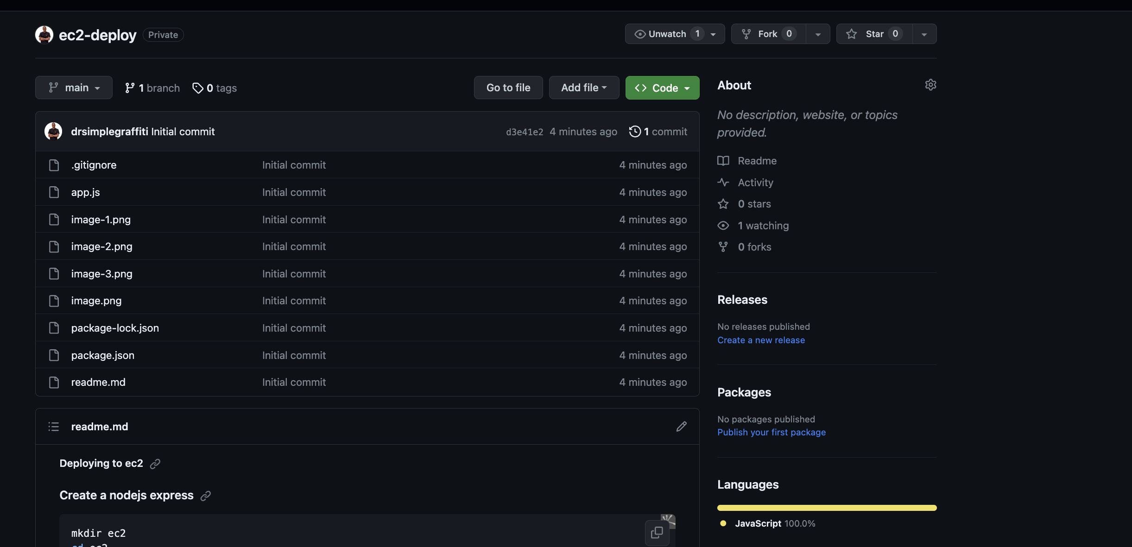Copy the mkdir code block contents

point(657,533)
